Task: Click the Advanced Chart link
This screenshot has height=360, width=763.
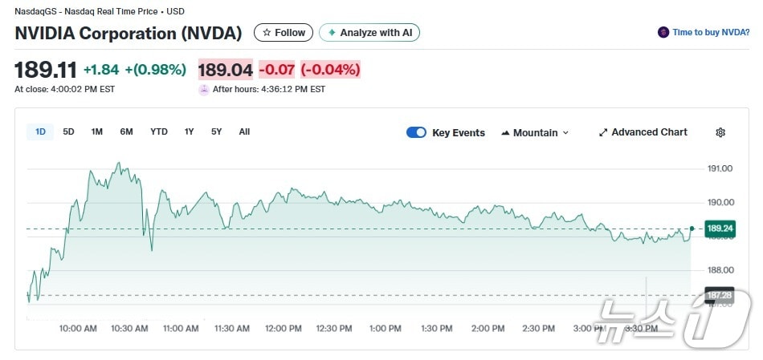Action: pos(649,132)
